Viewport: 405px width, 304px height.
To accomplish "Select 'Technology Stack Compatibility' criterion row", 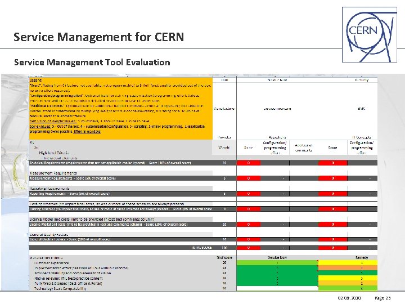I will pyautogui.click(x=120, y=288).
